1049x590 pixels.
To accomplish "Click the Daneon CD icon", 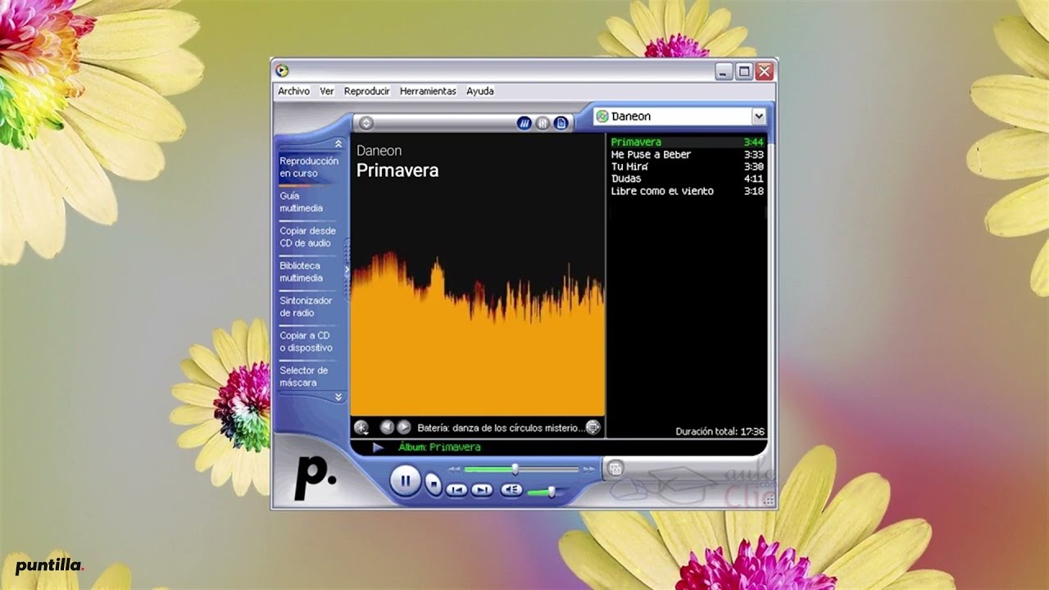I will click(x=602, y=116).
